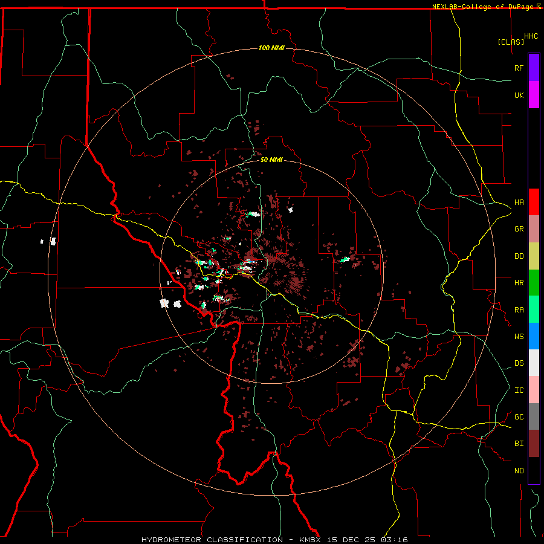Click the WS blue legend swatch
Viewport: 544px width, 544px height.
[534, 336]
